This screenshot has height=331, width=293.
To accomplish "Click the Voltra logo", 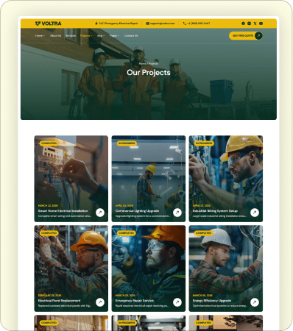I will (48, 24).
